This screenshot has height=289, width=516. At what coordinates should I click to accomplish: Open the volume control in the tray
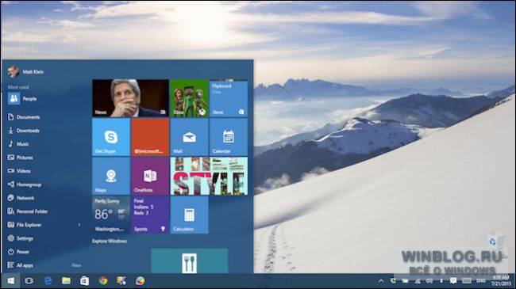(x=429, y=281)
